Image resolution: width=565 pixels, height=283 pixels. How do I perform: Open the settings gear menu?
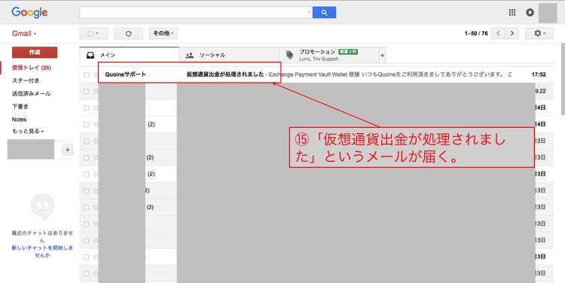click(539, 33)
